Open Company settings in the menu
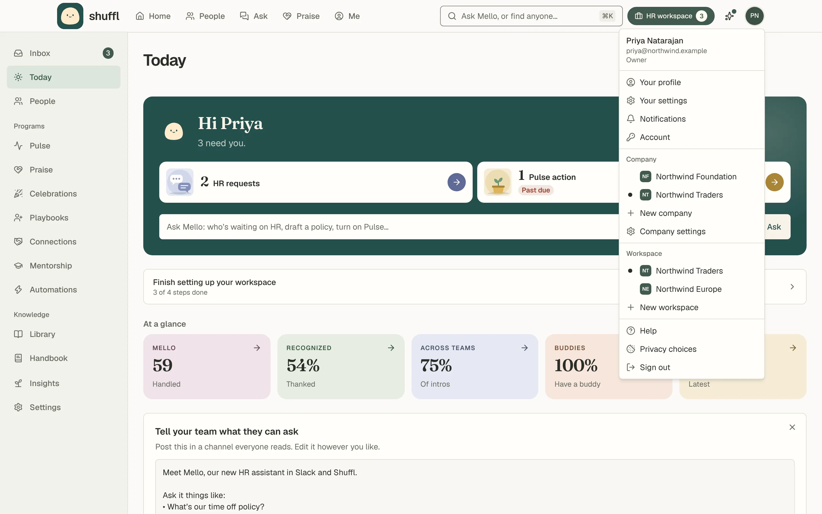The width and height of the screenshot is (822, 514). (692, 231)
